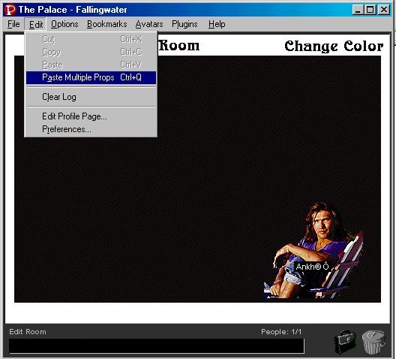
Task: Open the Help menu
Action: click(217, 24)
